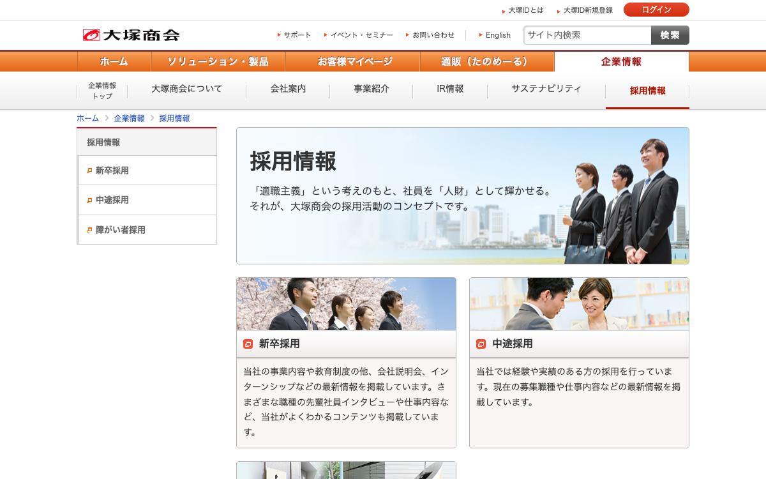
Task: Focus the サイト内検索 search field
Action: coord(587,35)
